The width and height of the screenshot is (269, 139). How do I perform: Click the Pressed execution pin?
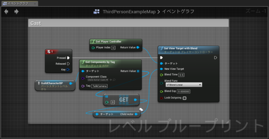68,58
